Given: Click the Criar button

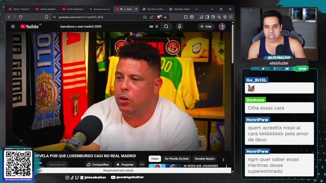Looking at the screenshot, I should pyautogui.click(x=206, y=26).
